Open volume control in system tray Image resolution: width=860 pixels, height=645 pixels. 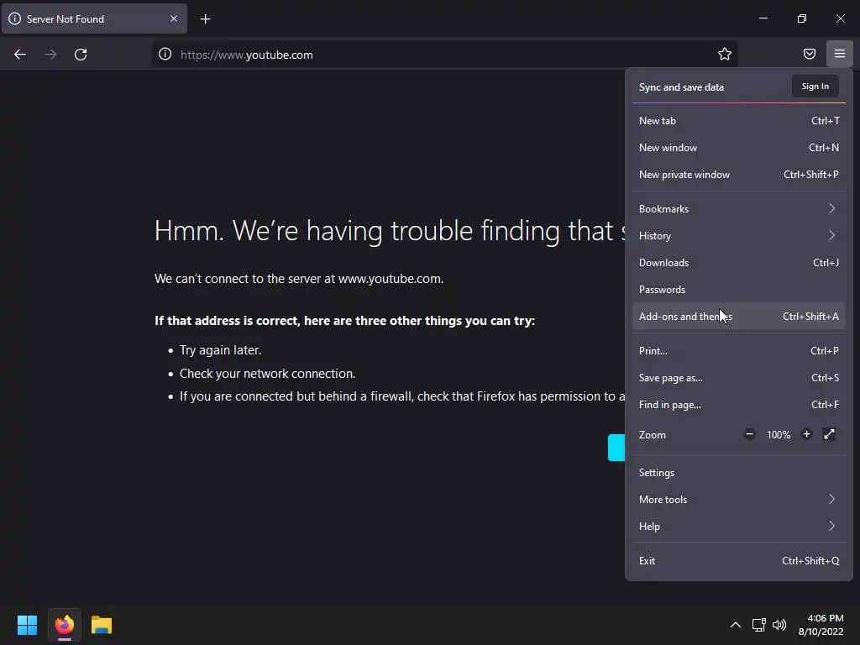[779, 625]
